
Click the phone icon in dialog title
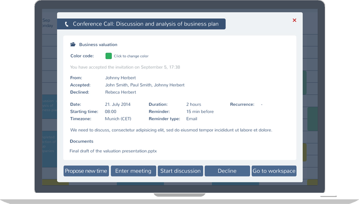pos(66,24)
